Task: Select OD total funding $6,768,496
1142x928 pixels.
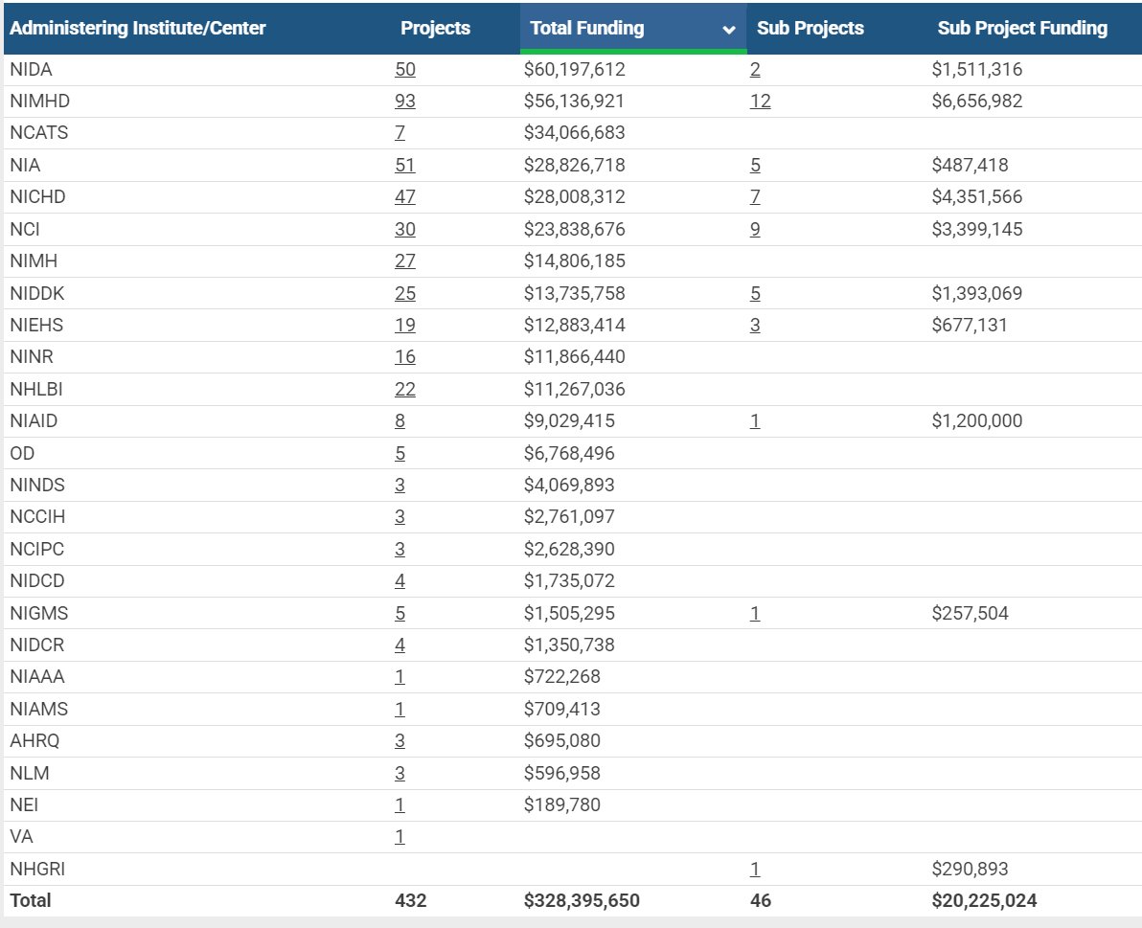Action: 569,453
